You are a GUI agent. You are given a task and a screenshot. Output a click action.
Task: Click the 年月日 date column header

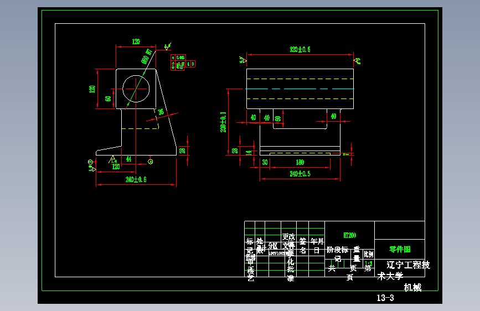pyautogui.click(x=317, y=246)
